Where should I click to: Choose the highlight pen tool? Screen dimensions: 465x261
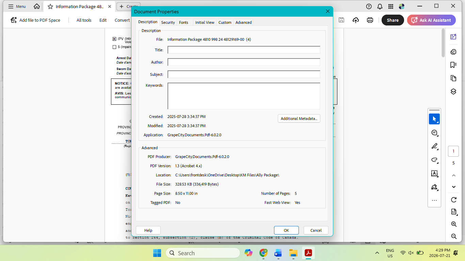click(x=434, y=146)
